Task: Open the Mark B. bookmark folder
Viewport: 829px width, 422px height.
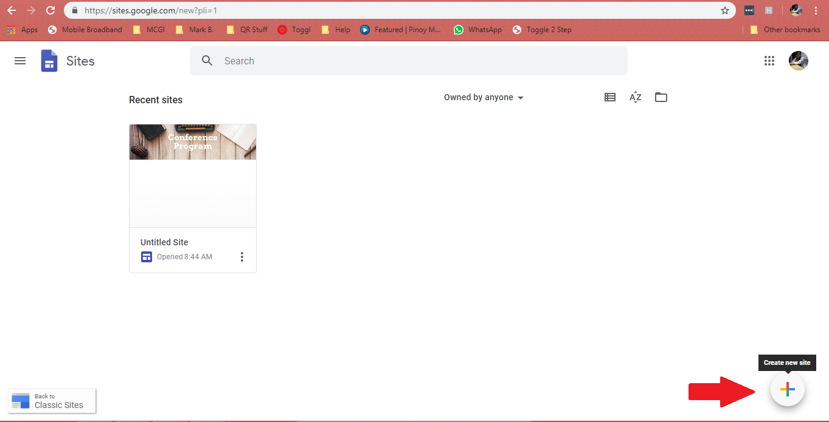Action: (x=194, y=30)
